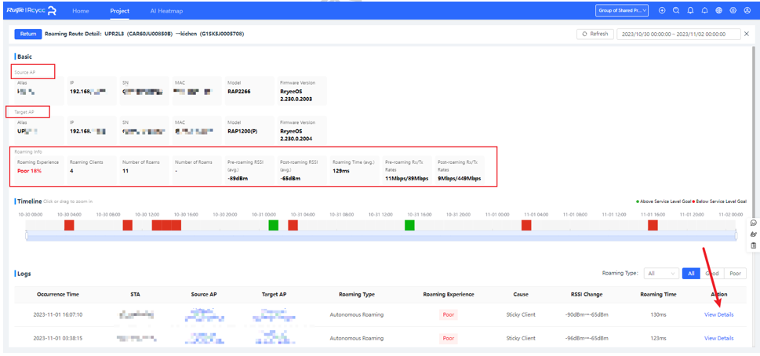Screen dimensions: 760x356
Task: Click the Below Service Level Goal legend
Action: (720, 201)
